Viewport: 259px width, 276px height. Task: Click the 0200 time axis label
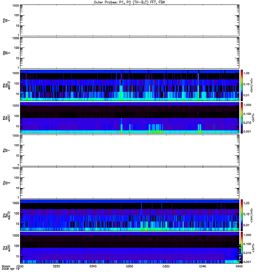point(20,266)
